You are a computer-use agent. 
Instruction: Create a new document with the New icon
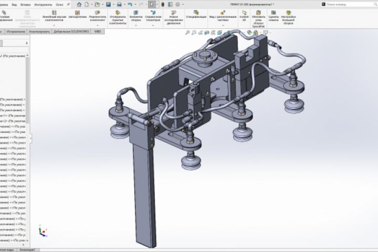87,4
